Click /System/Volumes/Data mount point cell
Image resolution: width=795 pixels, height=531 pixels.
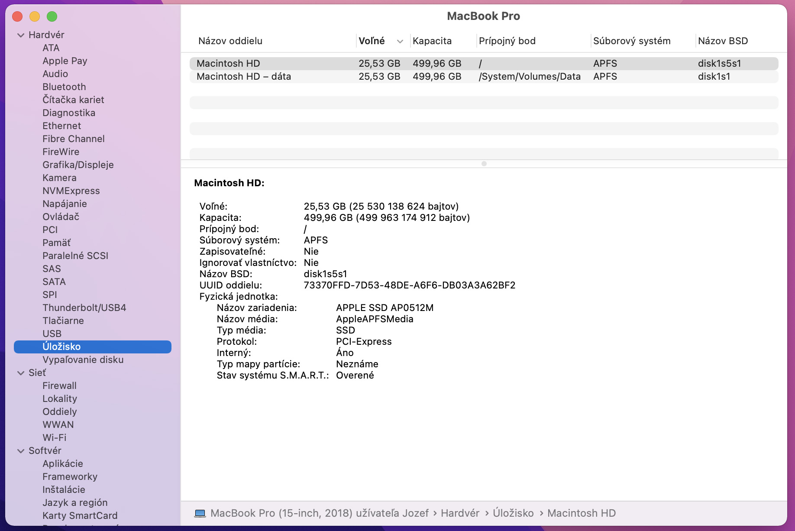coord(530,77)
